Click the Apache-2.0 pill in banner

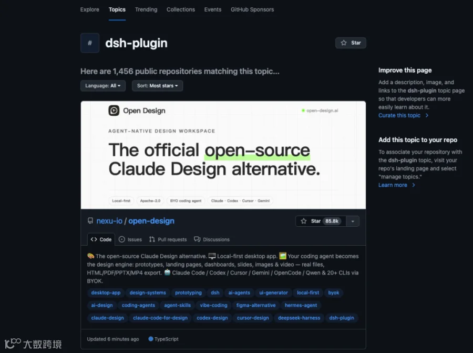[x=150, y=201]
